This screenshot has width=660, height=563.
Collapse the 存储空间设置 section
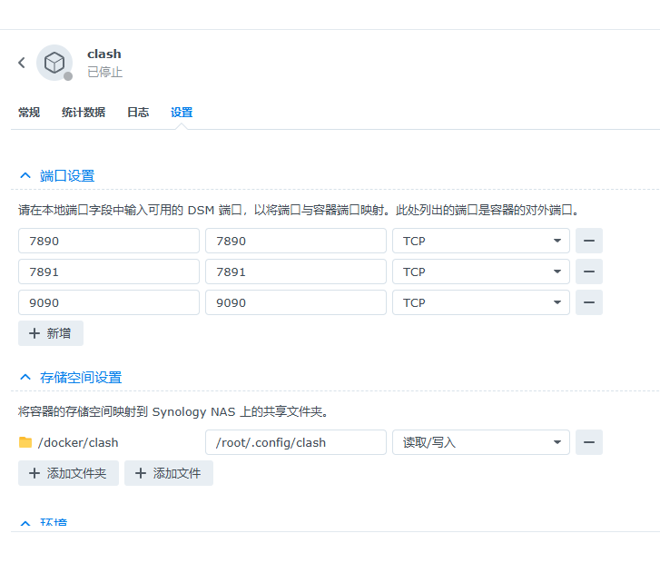[25, 378]
